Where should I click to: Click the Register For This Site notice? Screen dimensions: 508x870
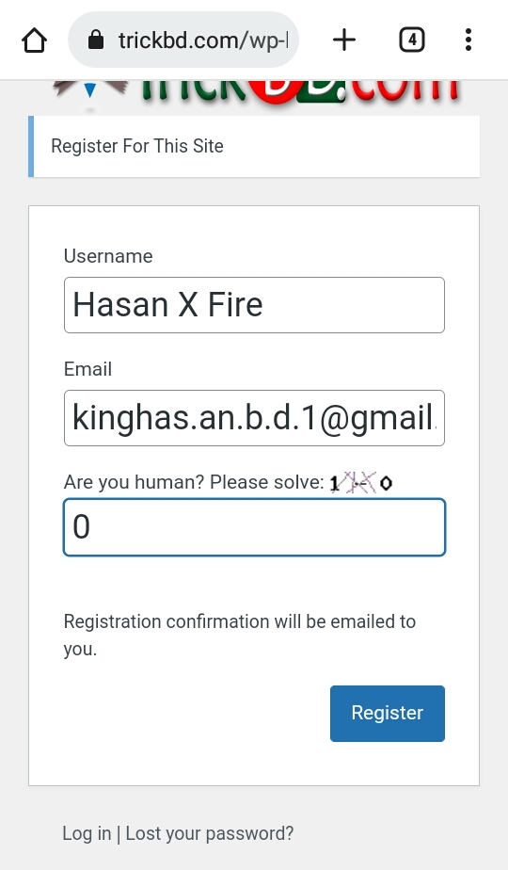(x=254, y=147)
